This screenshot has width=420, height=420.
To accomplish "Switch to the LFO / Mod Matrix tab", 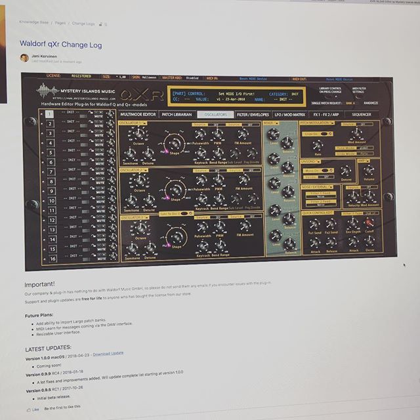I will [x=290, y=115].
